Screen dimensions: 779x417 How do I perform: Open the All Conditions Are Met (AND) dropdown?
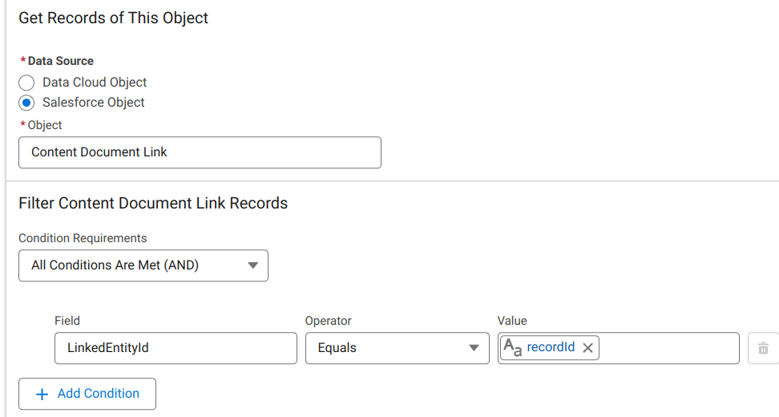143,265
